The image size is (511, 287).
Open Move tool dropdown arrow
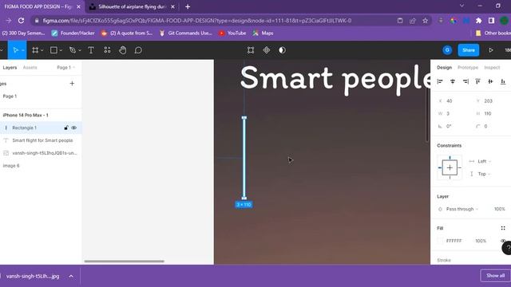tap(22, 50)
